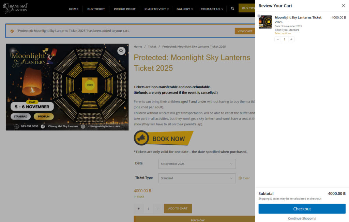The image size is (349, 222).
Task: Click the BUY TICKET header button
Action: 247,8
